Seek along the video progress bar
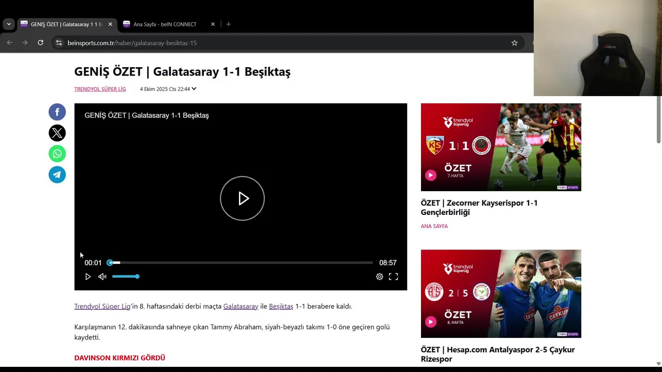This screenshot has width=662, height=372. 240,262
